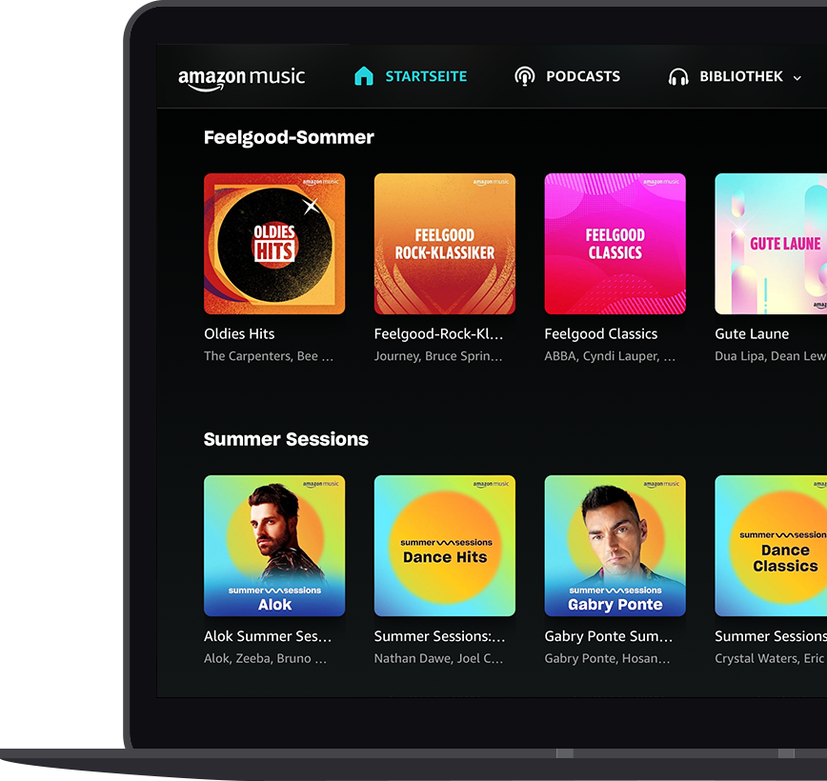Click the Summer Sessions section heading
The width and height of the screenshot is (827, 781).
[286, 439]
